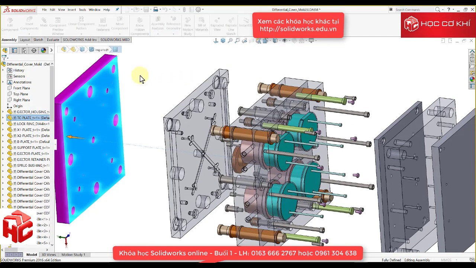Open Assembly Features dropdown arrow
The image size is (476, 268).
(x=158, y=33)
